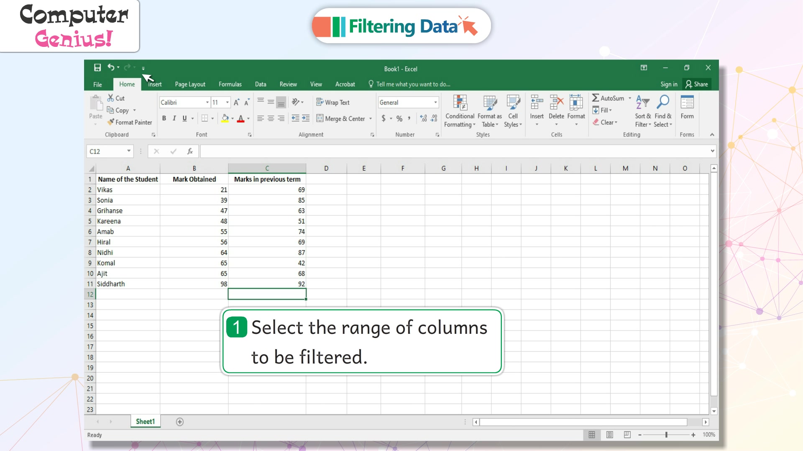The width and height of the screenshot is (803, 451).
Task: Click the Borders grid icon
Action: pyautogui.click(x=205, y=118)
